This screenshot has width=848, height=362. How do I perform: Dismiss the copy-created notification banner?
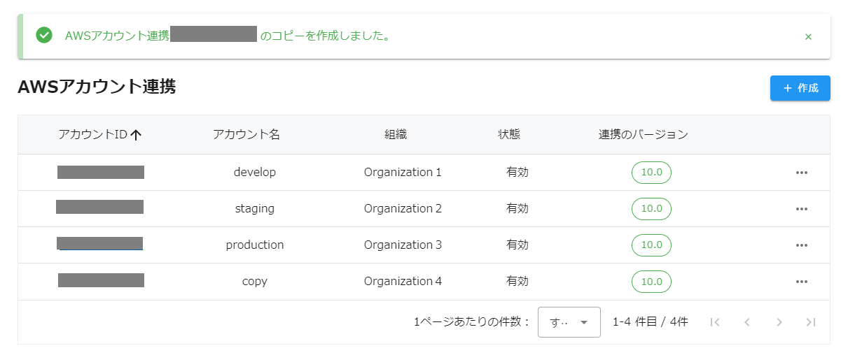808,36
